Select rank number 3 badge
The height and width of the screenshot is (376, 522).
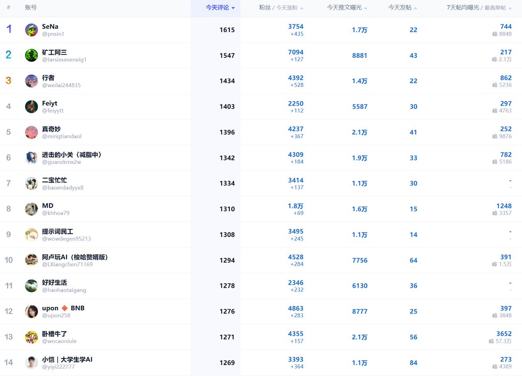point(9,81)
